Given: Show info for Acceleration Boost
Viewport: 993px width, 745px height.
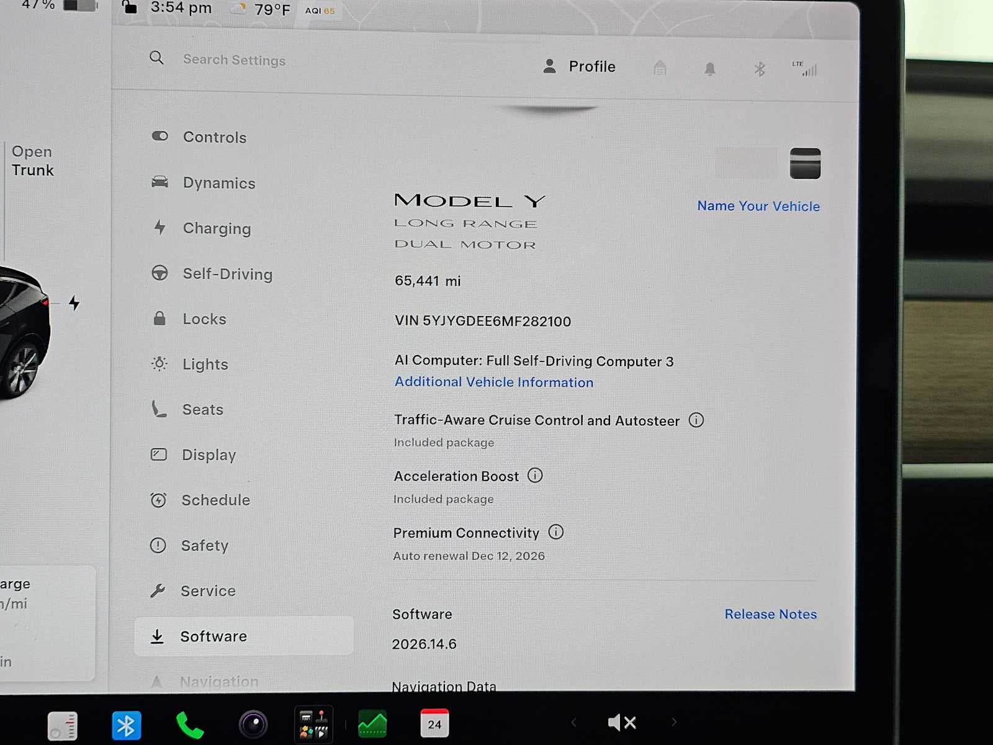Looking at the screenshot, I should pos(535,476).
